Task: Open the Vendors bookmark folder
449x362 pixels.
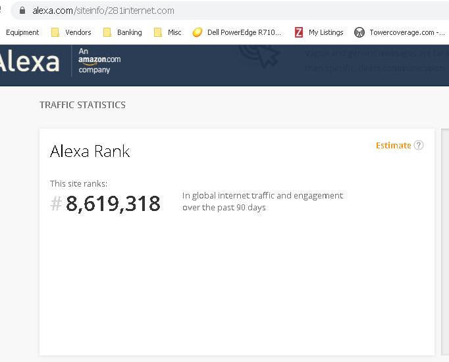Action: pyautogui.click(x=71, y=32)
